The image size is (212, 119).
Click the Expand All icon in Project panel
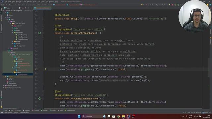point(23,8)
